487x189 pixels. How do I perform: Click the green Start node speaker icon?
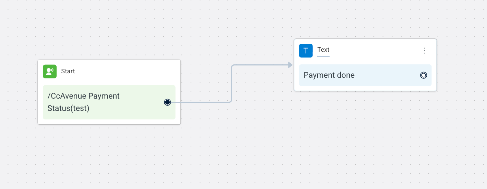50,71
